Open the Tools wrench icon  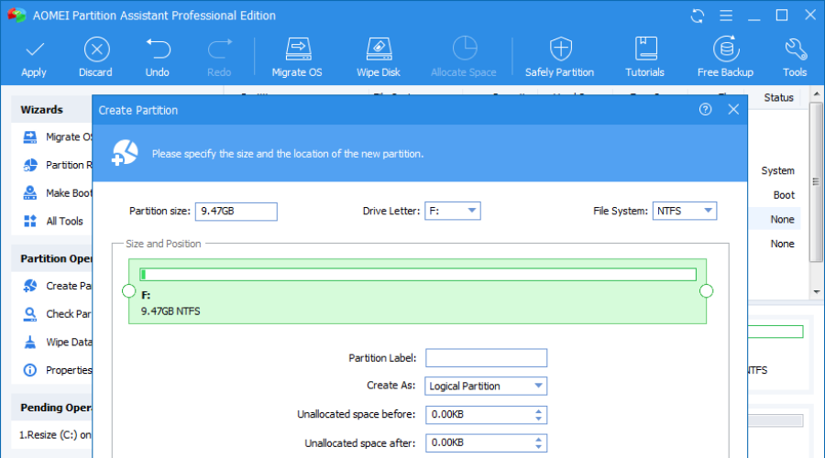795,49
